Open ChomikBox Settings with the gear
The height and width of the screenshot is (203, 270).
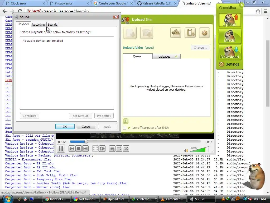229,64
